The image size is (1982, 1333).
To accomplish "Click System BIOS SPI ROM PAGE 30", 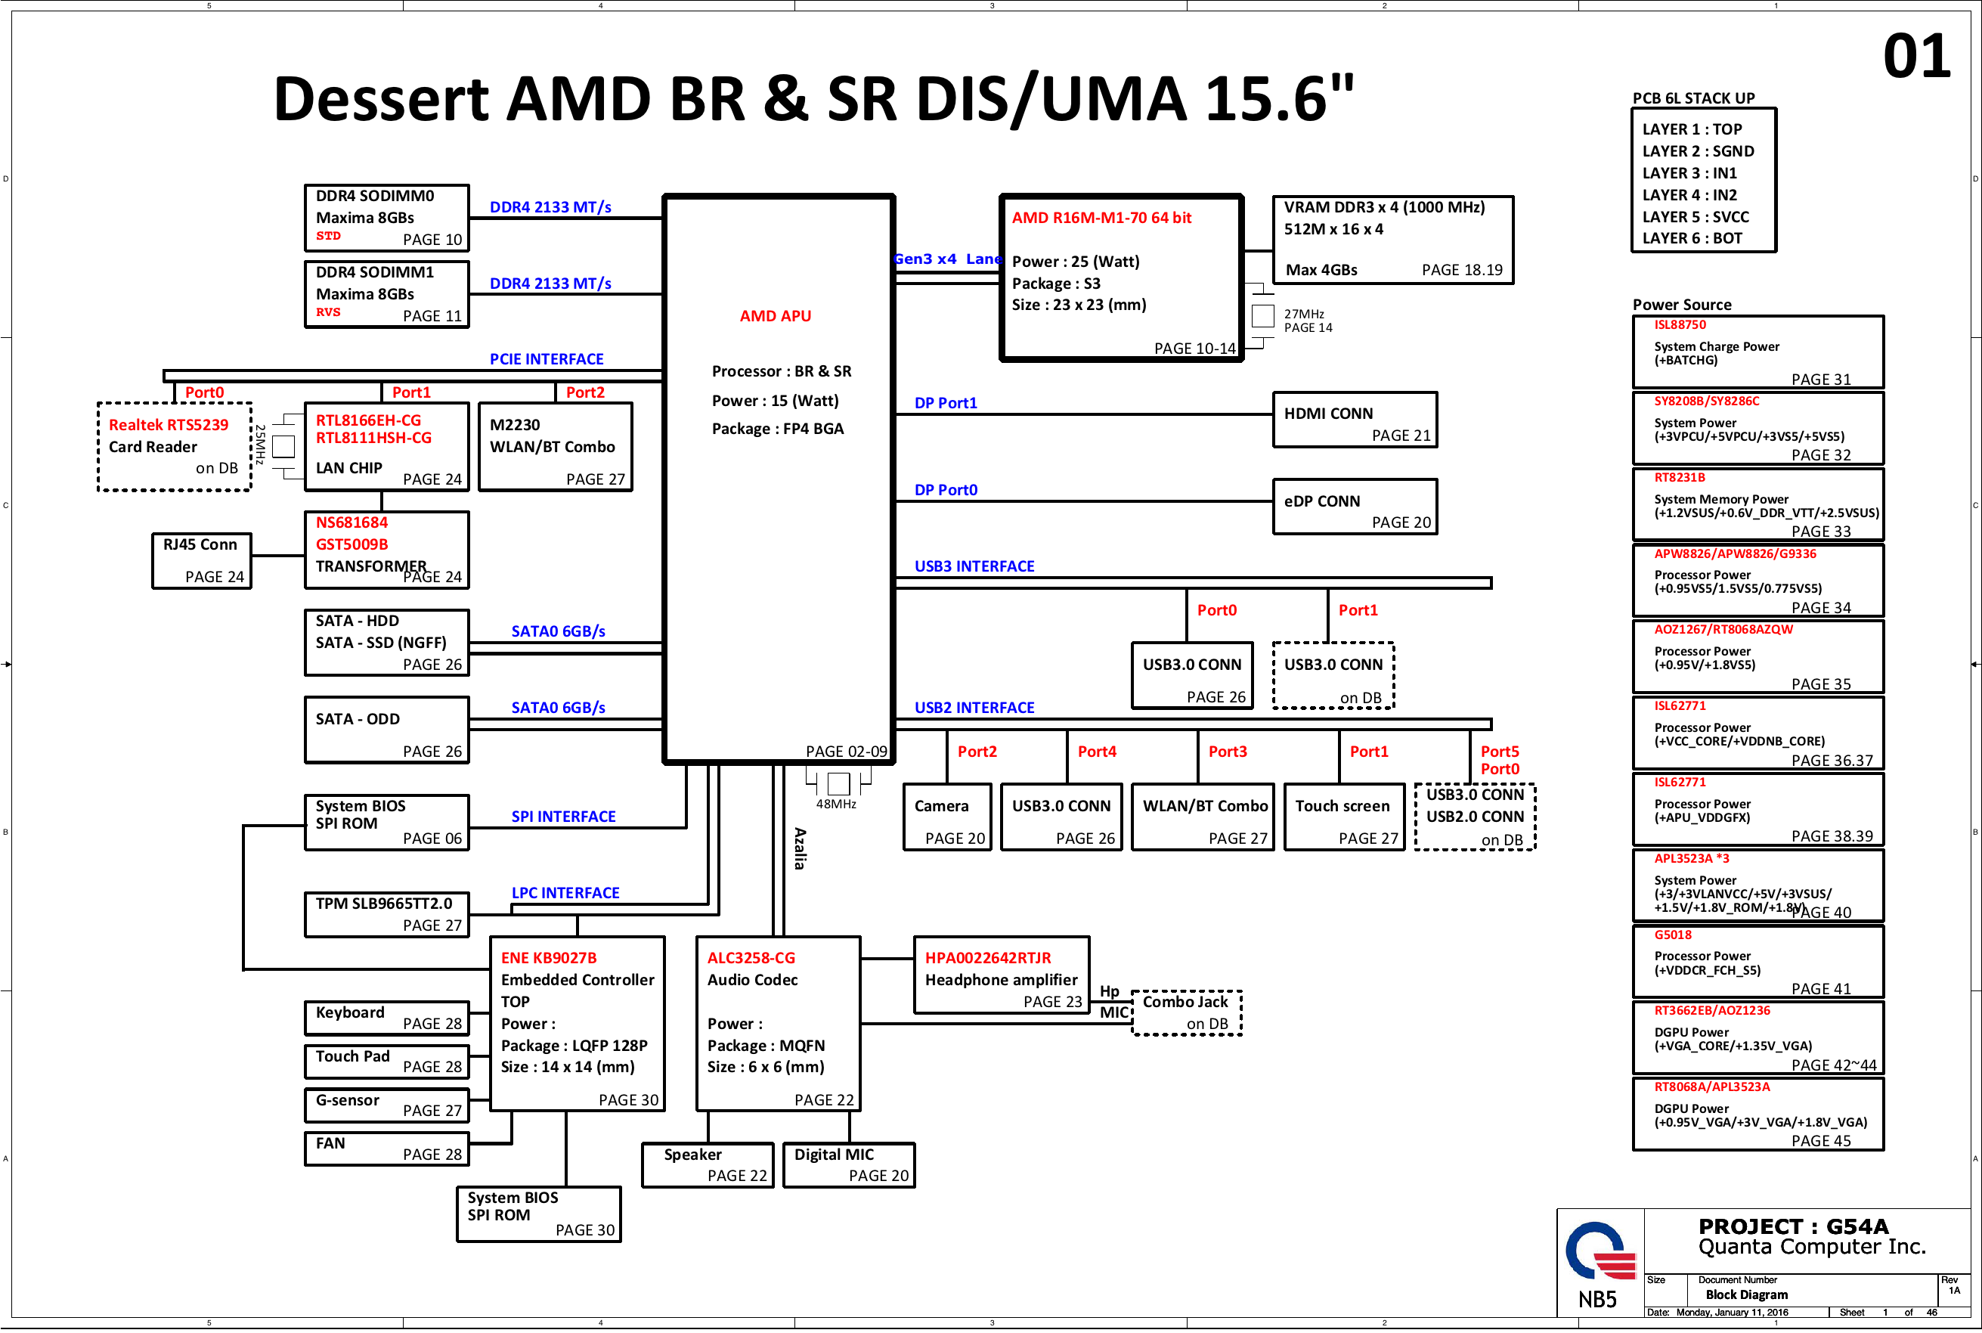I will 539,1214.
